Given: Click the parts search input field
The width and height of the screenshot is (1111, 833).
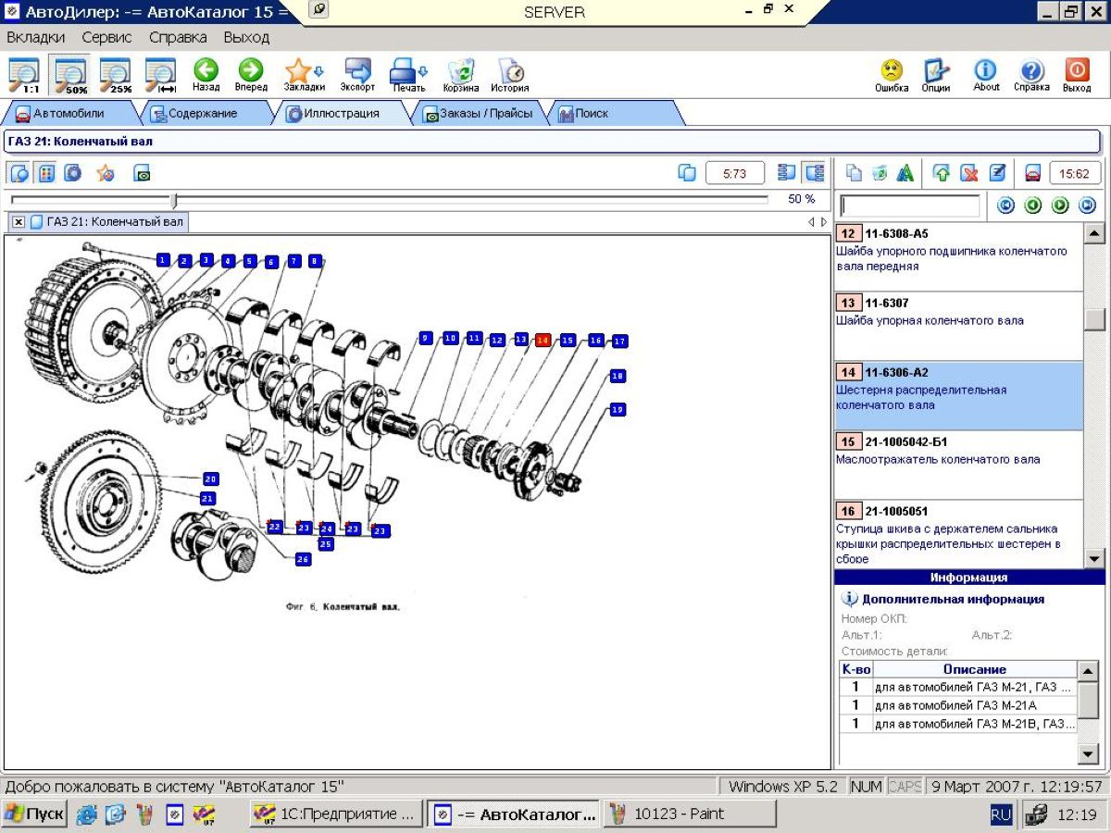Looking at the screenshot, I should coord(909,205).
